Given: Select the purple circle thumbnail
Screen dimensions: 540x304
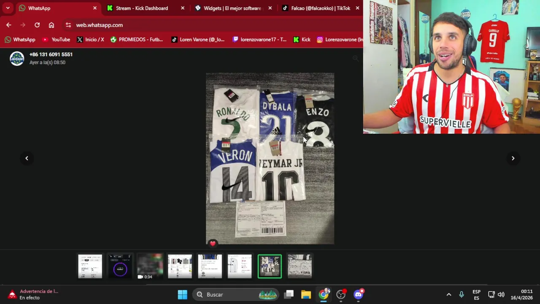Looking at the screenshot, I should (120, 266).
